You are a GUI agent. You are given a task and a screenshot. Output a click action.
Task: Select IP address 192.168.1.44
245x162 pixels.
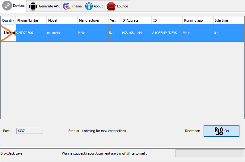[x=137, y=33]
